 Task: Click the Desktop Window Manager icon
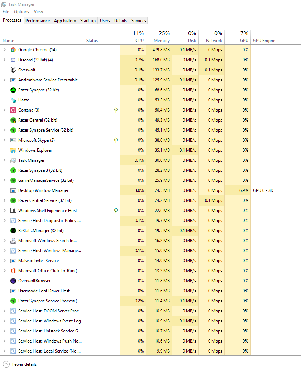point(13,190)
